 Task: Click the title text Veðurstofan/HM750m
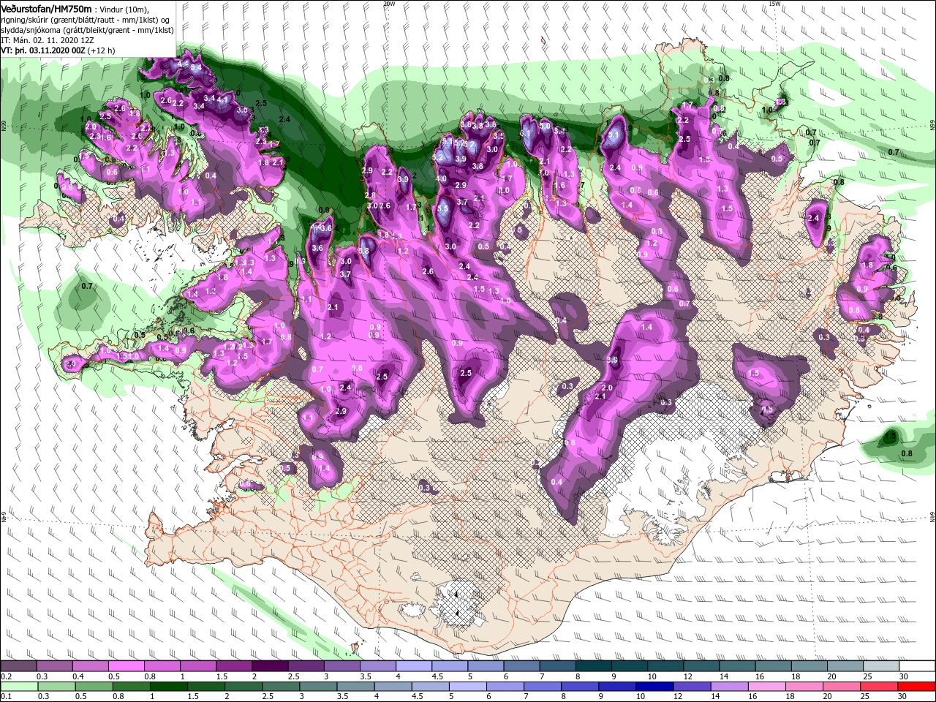(x=45, y=8)
